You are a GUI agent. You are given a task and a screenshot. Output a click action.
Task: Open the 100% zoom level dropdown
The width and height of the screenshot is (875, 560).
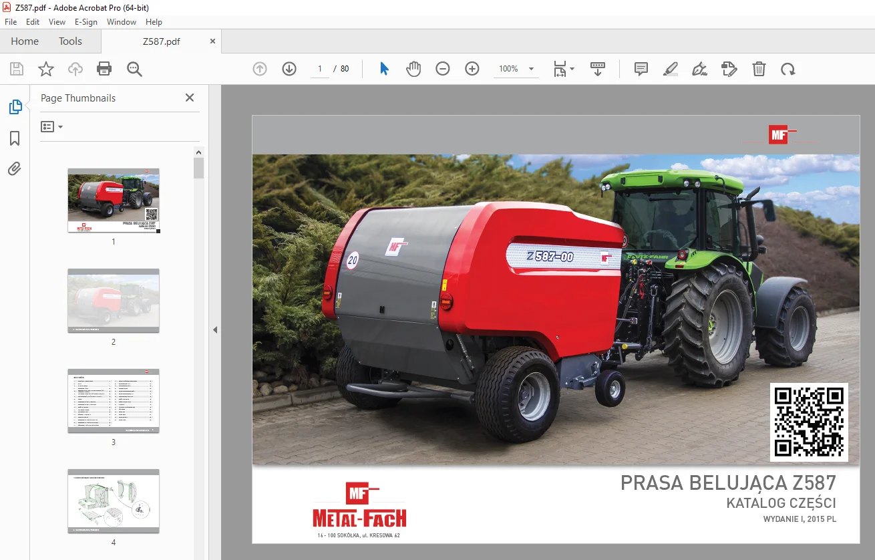[516, 69]
